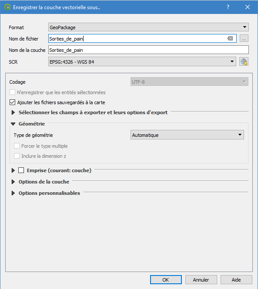Check 'Inclure la dimension z' option
Screen dimensions: 258x289
(17, 156)
